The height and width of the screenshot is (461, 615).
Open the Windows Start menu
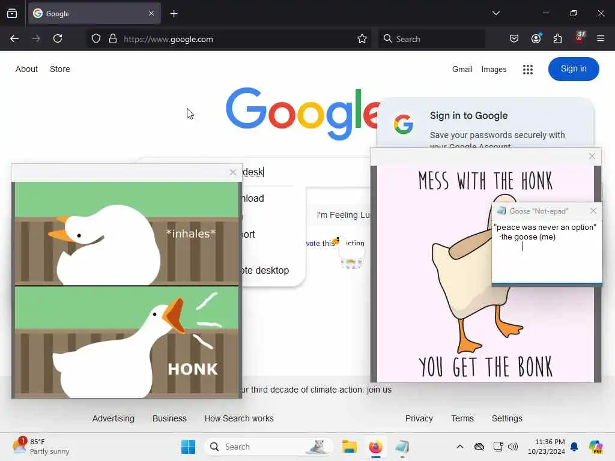pos(188,447)
